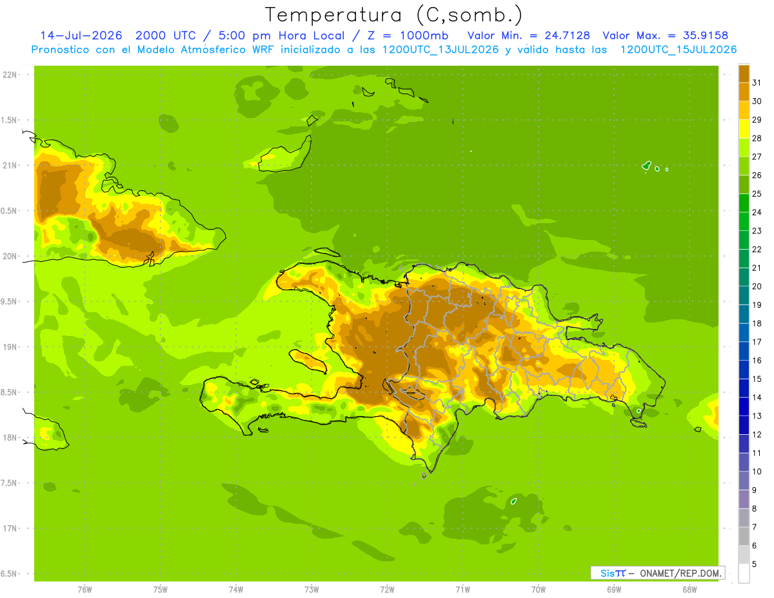Viewport: 774px width, 598px height.
Task: Pick the colorbar swatch between 29 and 30
Action: pos(744,110)
